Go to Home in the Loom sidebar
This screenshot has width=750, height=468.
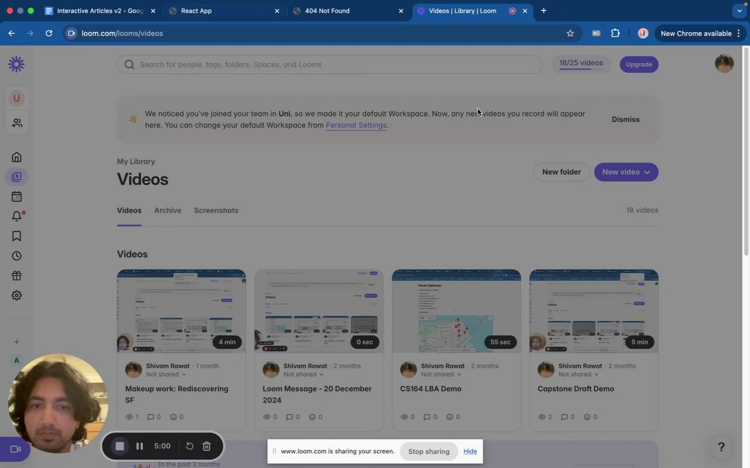16,157
